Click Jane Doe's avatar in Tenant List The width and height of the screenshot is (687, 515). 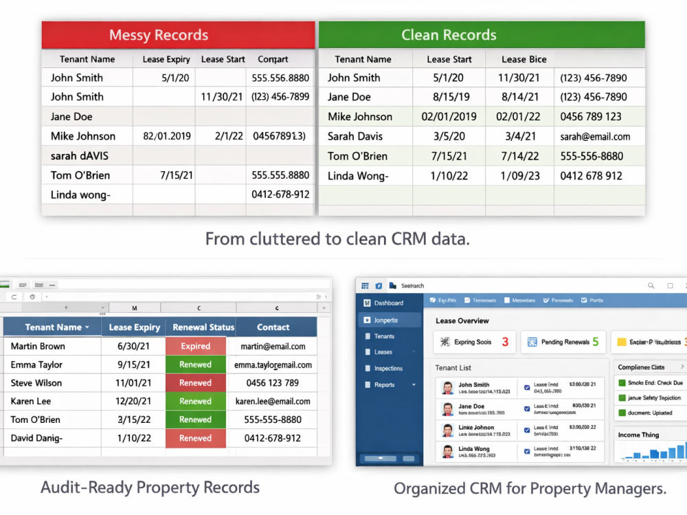tap(447, 409)
